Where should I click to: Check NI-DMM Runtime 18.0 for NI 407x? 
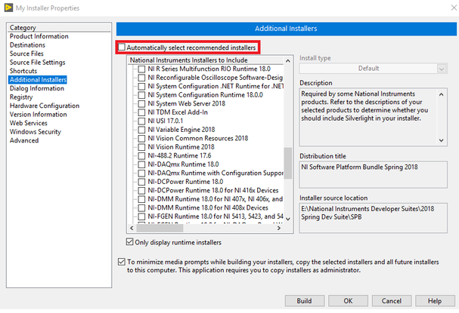point(141,199)
